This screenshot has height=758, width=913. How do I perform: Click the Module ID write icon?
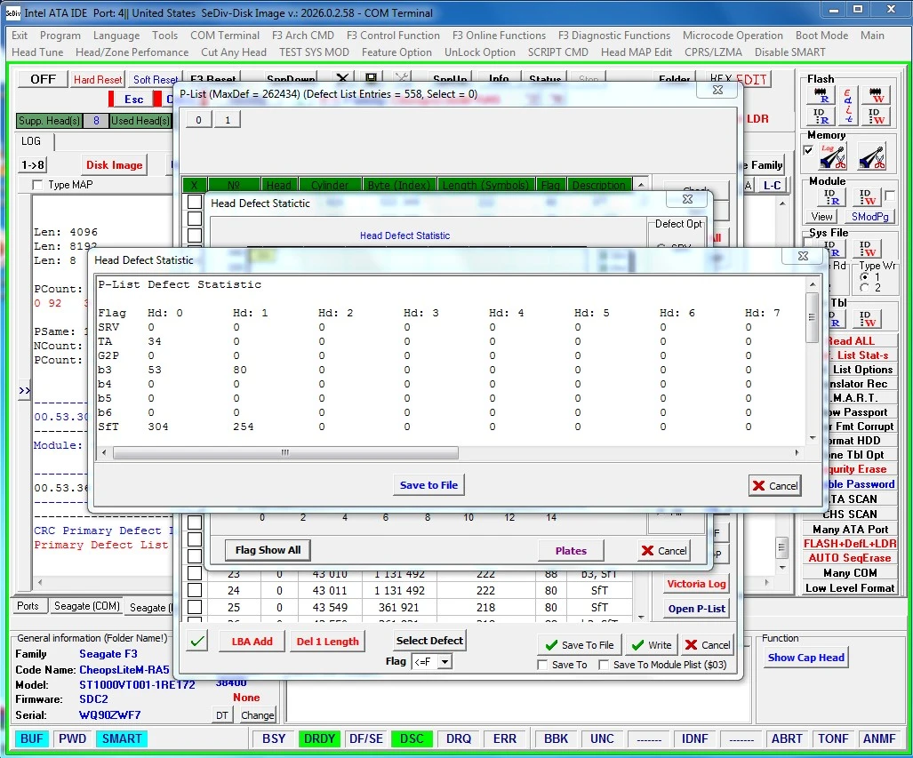(x=867, y=196)
